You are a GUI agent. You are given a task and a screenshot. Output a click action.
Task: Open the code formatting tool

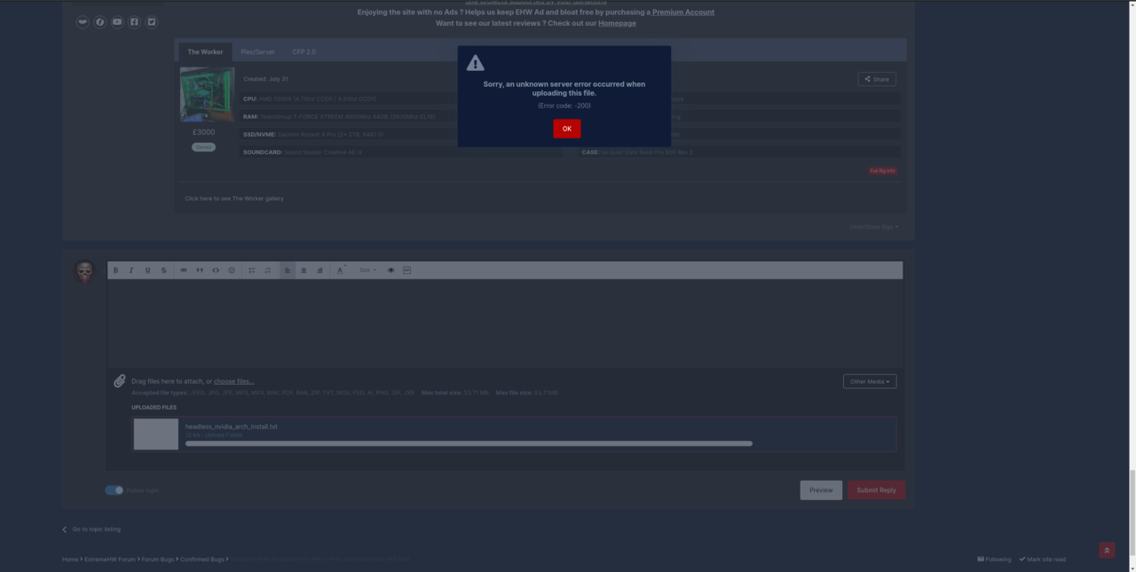point(216,270)
